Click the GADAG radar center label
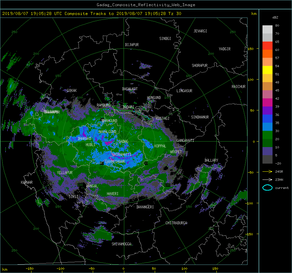The width and height of the screenshot is (292, 273). pos(123,142)
